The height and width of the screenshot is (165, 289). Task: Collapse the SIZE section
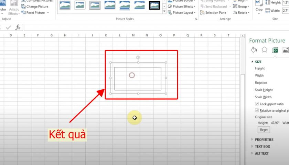(258, 62)
